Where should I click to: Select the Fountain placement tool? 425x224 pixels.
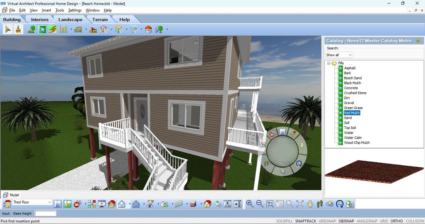[x=133, y=29]
